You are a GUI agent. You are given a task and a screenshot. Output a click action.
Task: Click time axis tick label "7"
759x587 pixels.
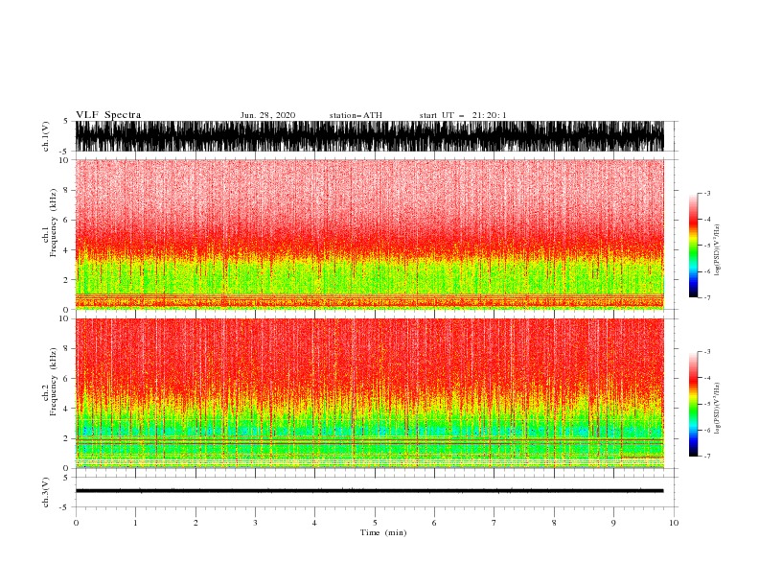click(494, 523)
